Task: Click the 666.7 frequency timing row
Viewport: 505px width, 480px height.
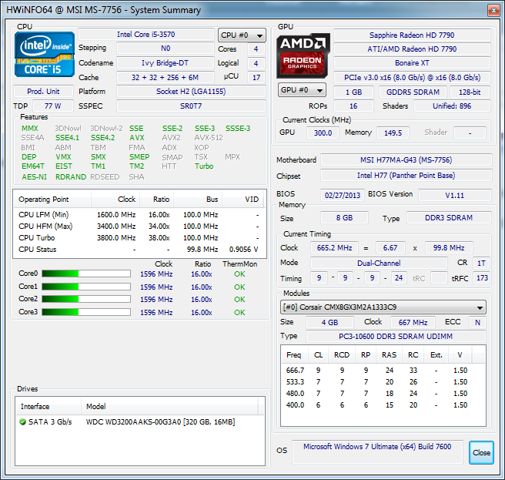Action: (383, 371)
